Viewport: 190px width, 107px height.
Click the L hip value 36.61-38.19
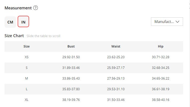pos(161,89)
